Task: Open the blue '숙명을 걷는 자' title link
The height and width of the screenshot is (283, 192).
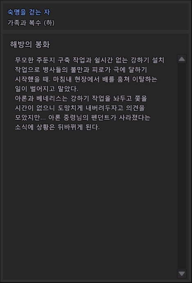Action: tap(29, 12)
